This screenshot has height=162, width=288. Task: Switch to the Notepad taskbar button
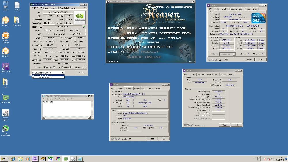80,159
